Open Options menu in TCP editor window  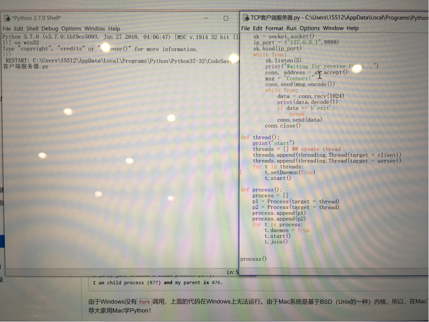309,28
